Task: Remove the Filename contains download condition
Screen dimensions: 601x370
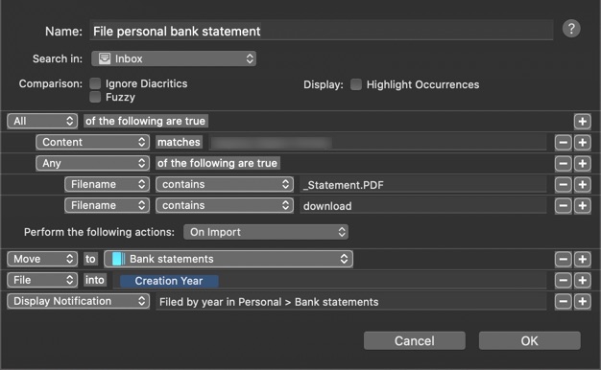Action: click(563, 206)
